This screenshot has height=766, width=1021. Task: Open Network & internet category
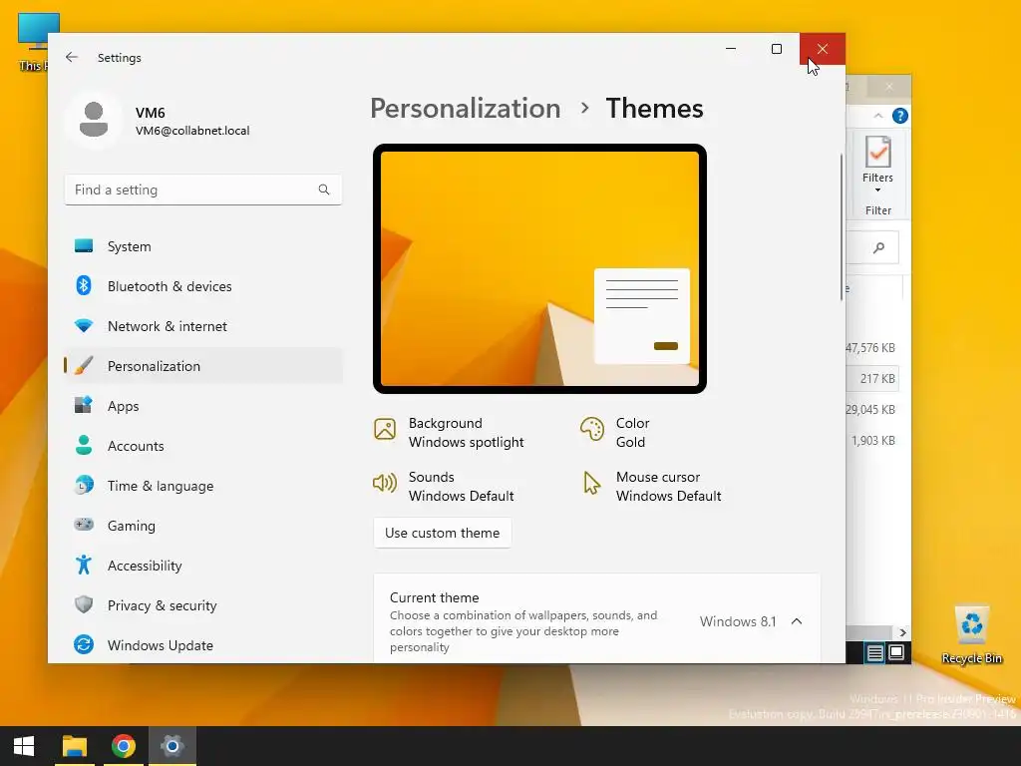click(x=203, y=326)
